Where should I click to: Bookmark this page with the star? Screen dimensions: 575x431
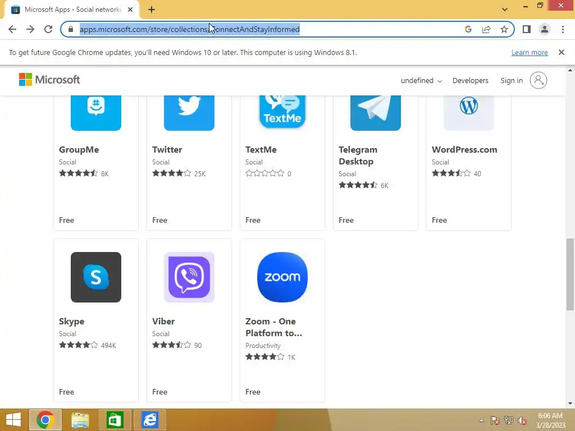point(504,29)
